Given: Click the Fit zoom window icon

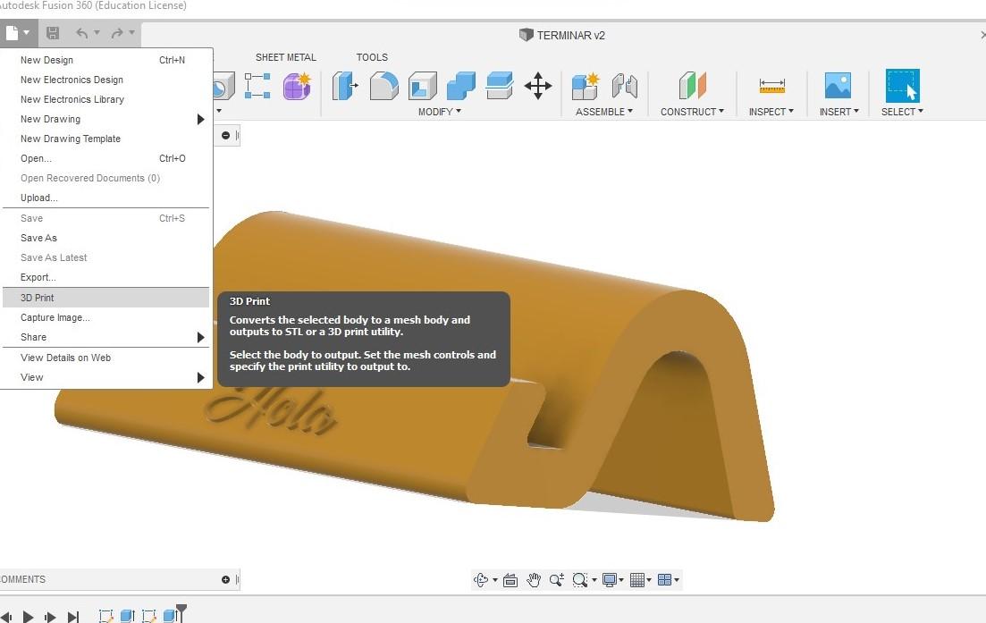Looking at the screenshot, I should click(x=580, y=579).
